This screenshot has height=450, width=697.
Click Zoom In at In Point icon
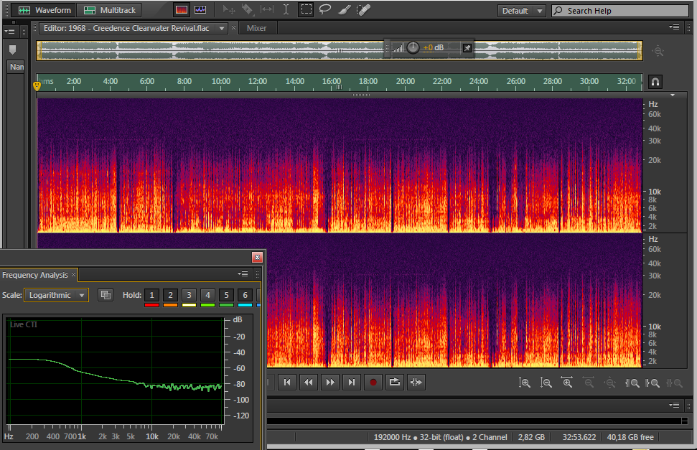point(632,383)
